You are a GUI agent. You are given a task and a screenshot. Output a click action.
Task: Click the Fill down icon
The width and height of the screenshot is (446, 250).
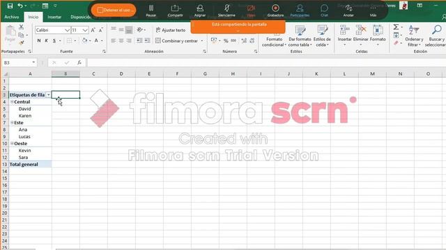pyautogui.click(x=396, y=35)
